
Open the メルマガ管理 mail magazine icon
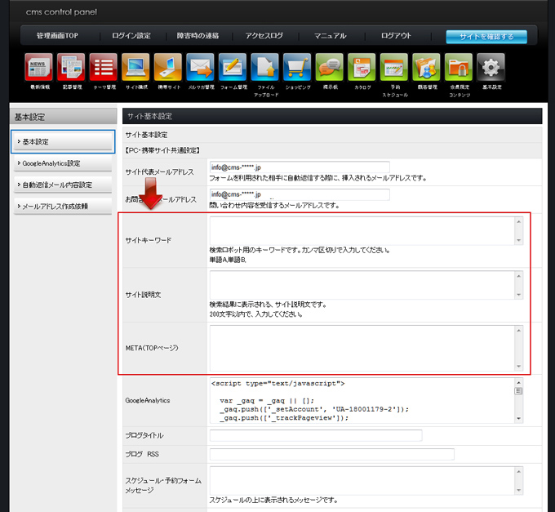(x=200, y=67)
